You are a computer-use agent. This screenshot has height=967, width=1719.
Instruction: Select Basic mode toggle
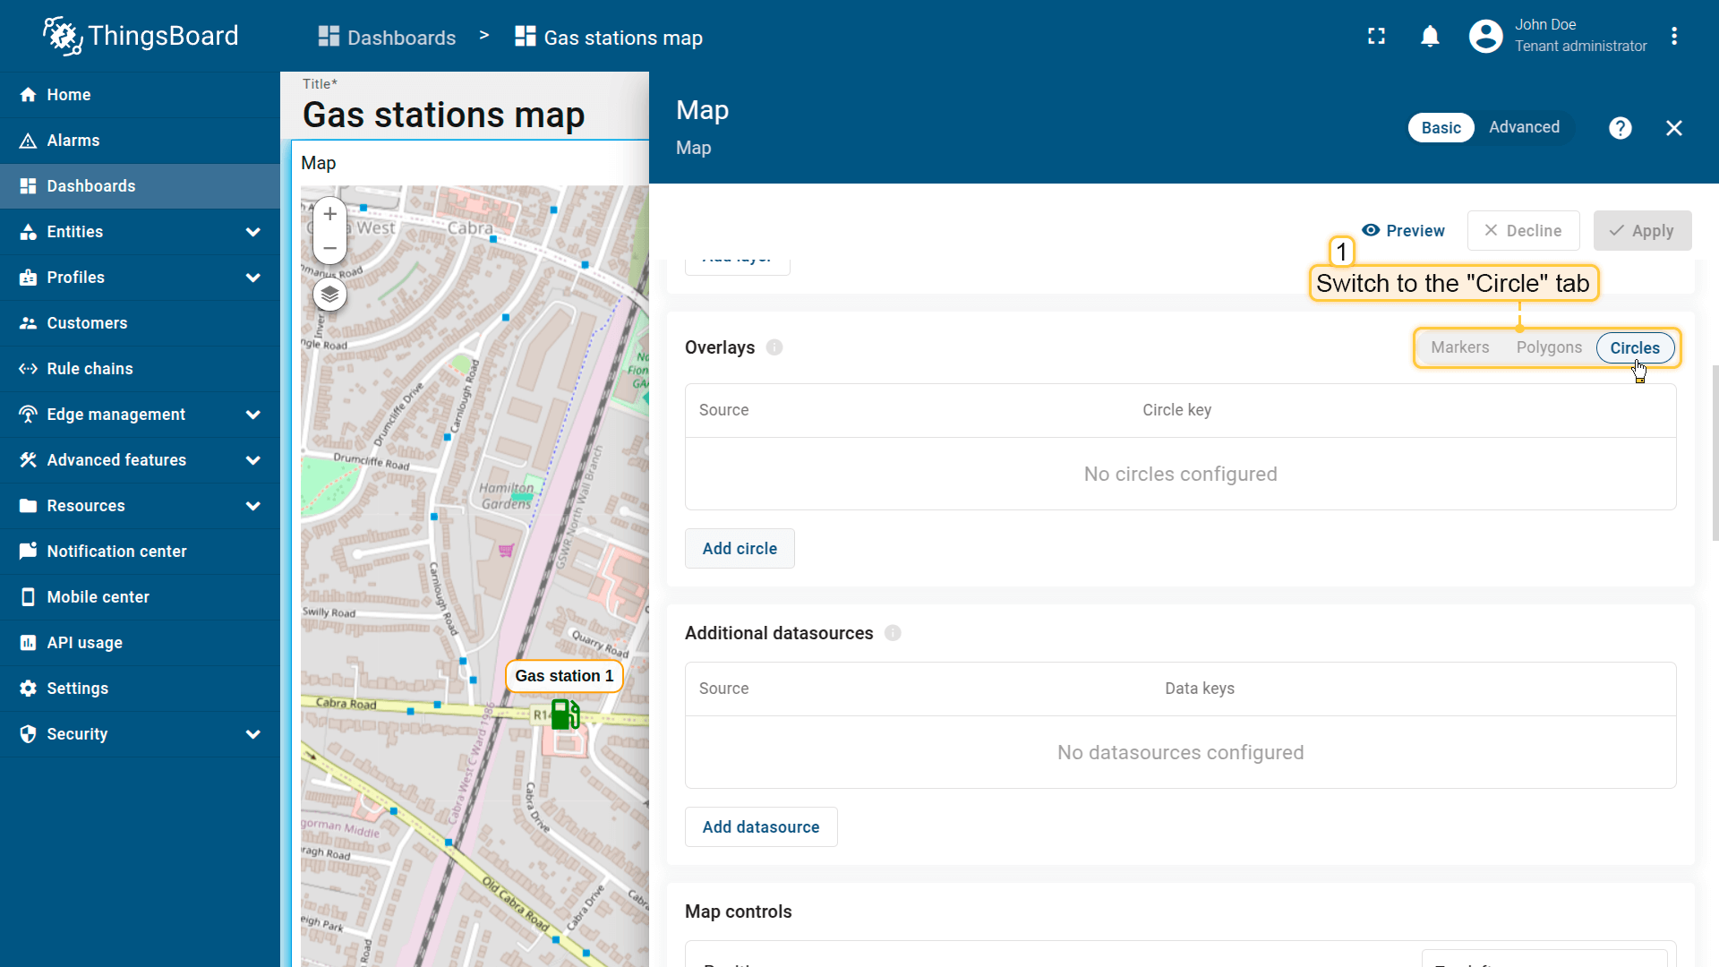1441,128
